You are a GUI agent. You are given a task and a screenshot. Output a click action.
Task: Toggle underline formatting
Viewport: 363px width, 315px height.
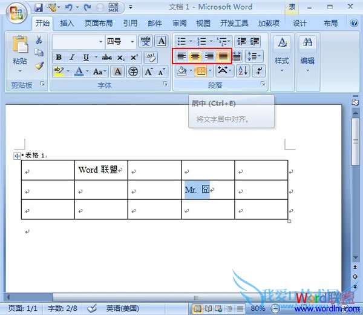(x=86, y=58)
